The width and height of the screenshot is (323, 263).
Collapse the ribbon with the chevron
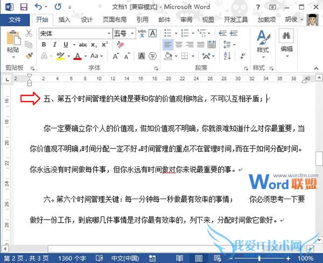coord(316,68)
